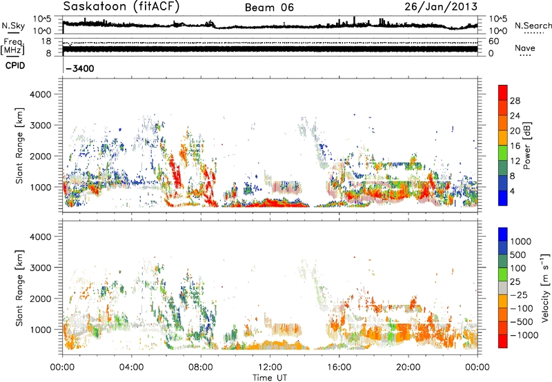Click the blue top segment of velocity colorbar
The width and height of the screenshot is (552, 382).
(x=503, y=234)
